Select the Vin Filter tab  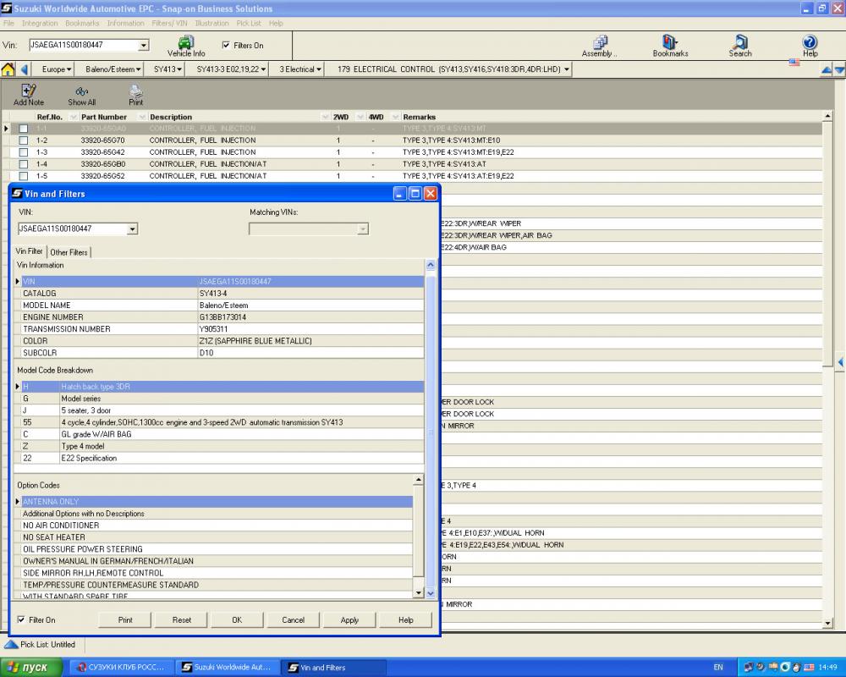[x=29, y=251]
